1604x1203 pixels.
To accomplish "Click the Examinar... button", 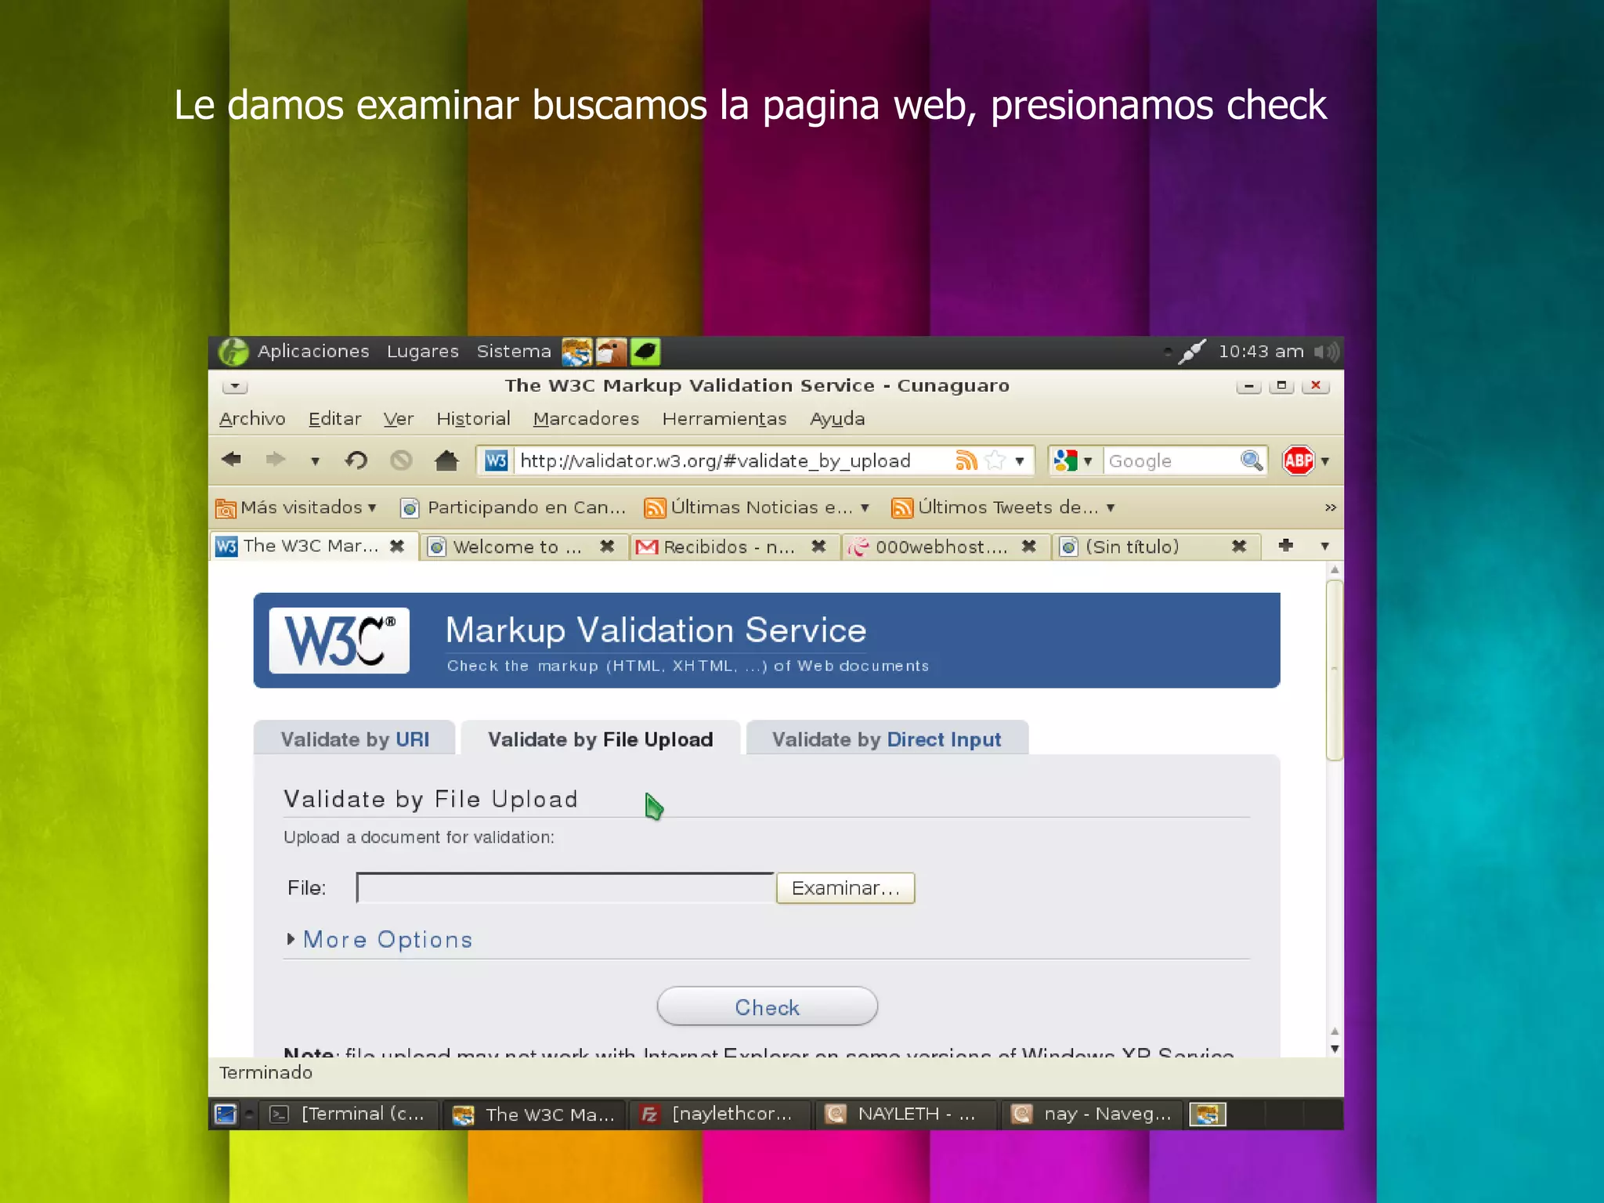I will click(845, 888).
